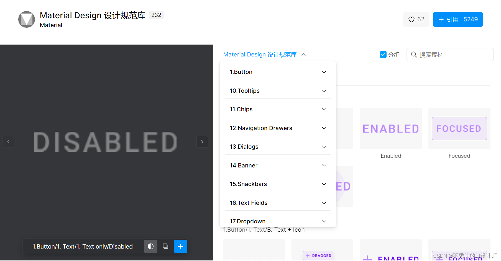Click the Material author name
Screen dimensions: 501x261
click(51, 25)
